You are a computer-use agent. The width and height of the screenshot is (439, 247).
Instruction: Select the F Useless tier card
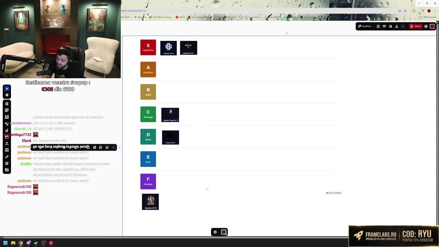coord(148,181)
